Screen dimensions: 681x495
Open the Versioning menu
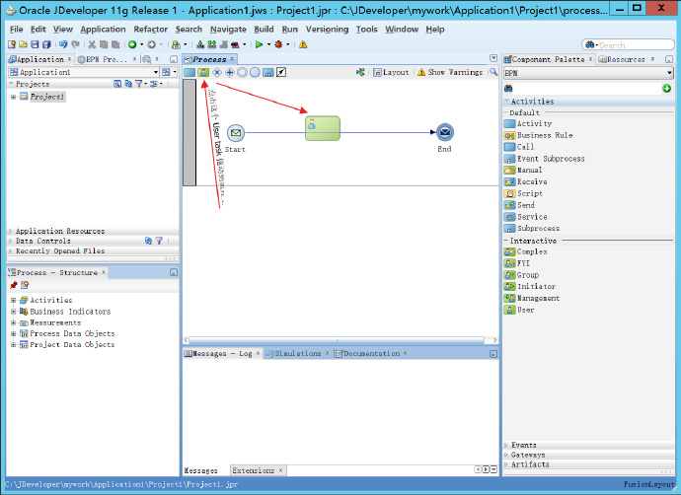[327, 29]
